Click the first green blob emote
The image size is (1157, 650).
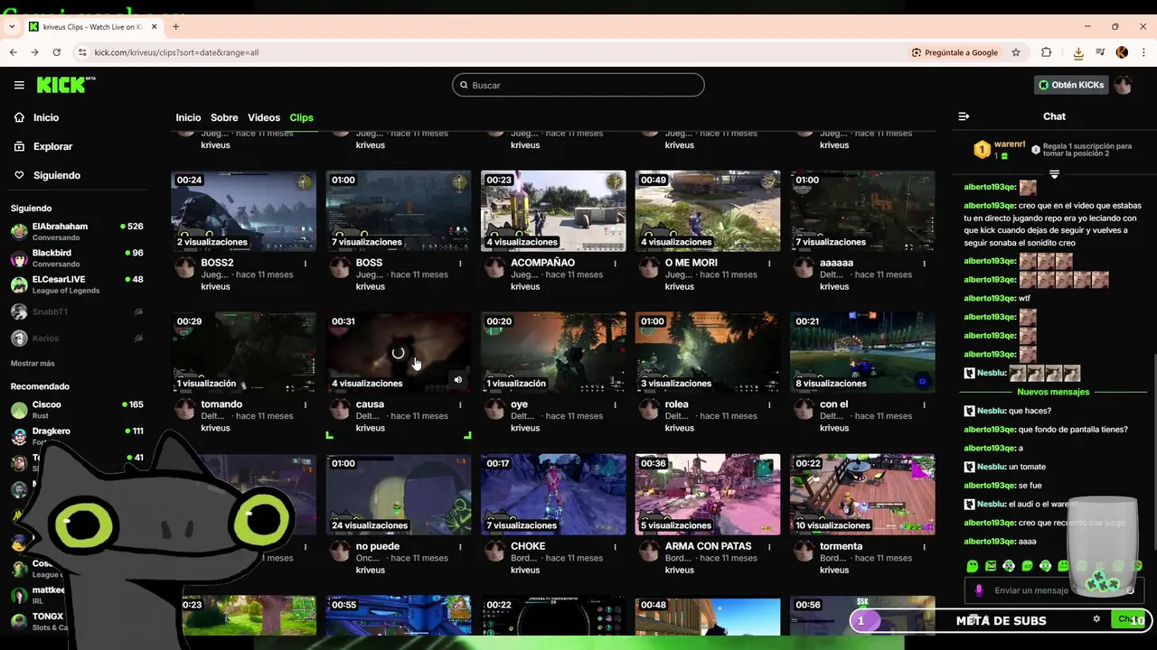(x=973, y=566)
